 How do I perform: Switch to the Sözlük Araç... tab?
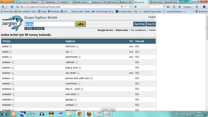[172, 2]
